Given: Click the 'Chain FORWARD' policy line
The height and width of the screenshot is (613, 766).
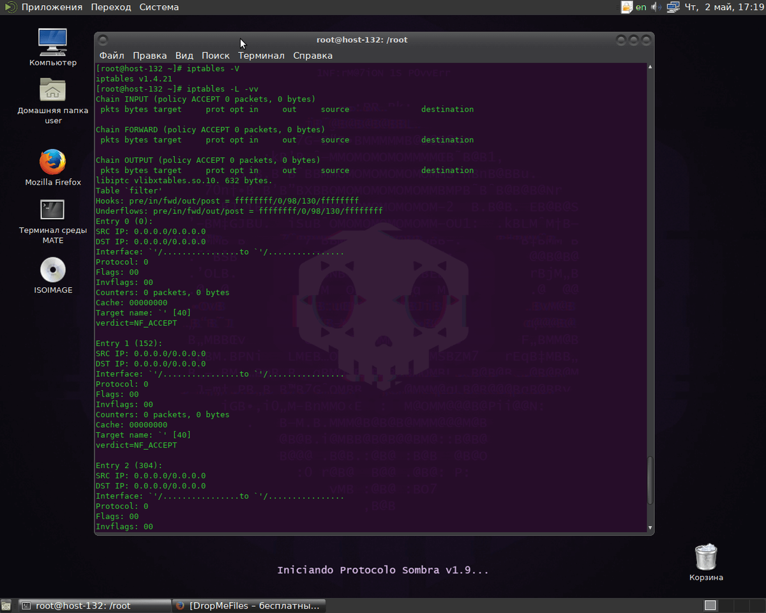Looking at the screenshot, I should (211, 130).
